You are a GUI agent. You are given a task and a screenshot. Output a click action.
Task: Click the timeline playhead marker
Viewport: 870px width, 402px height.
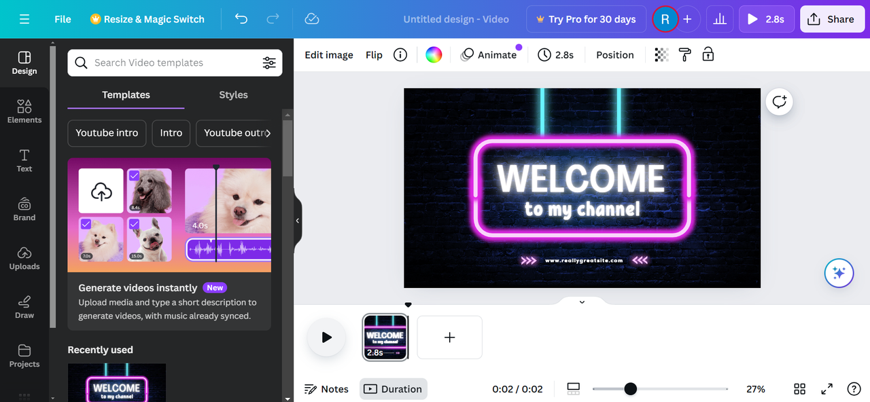coord(408,305)
